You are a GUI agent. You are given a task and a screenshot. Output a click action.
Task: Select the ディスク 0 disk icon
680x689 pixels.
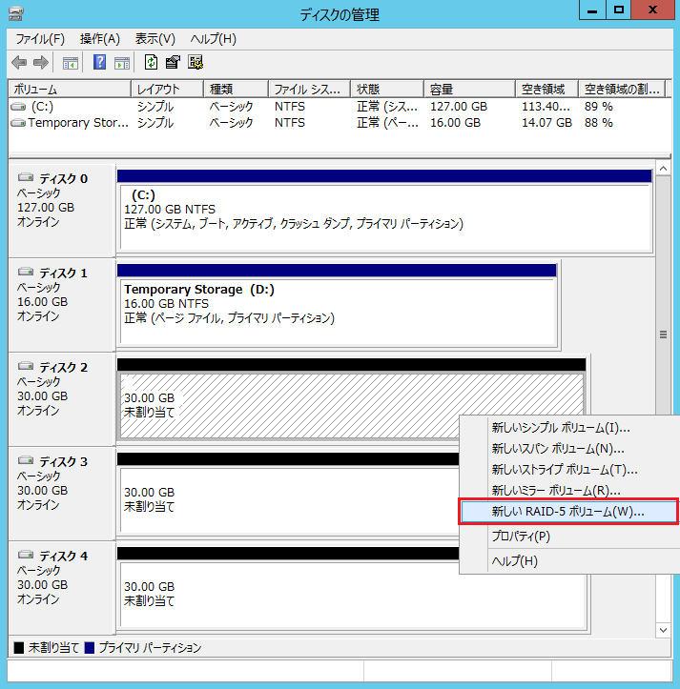(x=26, y=177)
